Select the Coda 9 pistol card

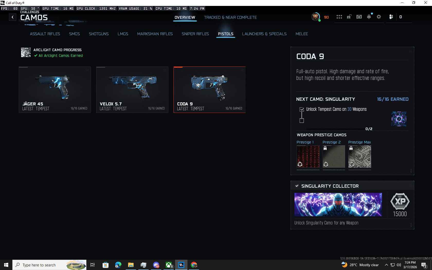click(x=210, y=89)
